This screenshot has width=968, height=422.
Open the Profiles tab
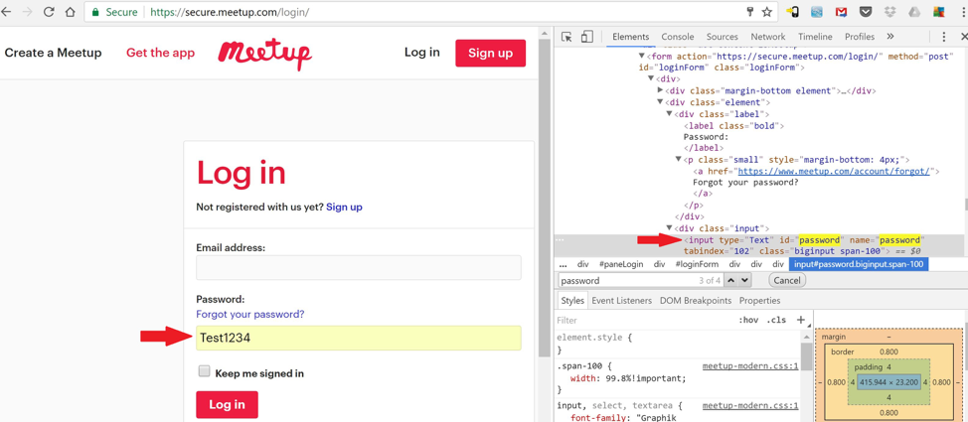coord(860,37)
